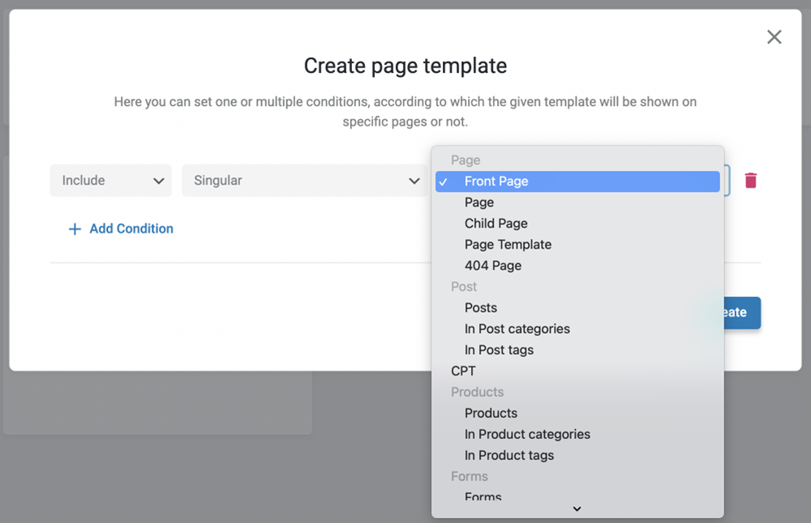Select Products option under Products group
Image resolution: width=811 pixels, height=523 pixels.
(x=577, y=413)
